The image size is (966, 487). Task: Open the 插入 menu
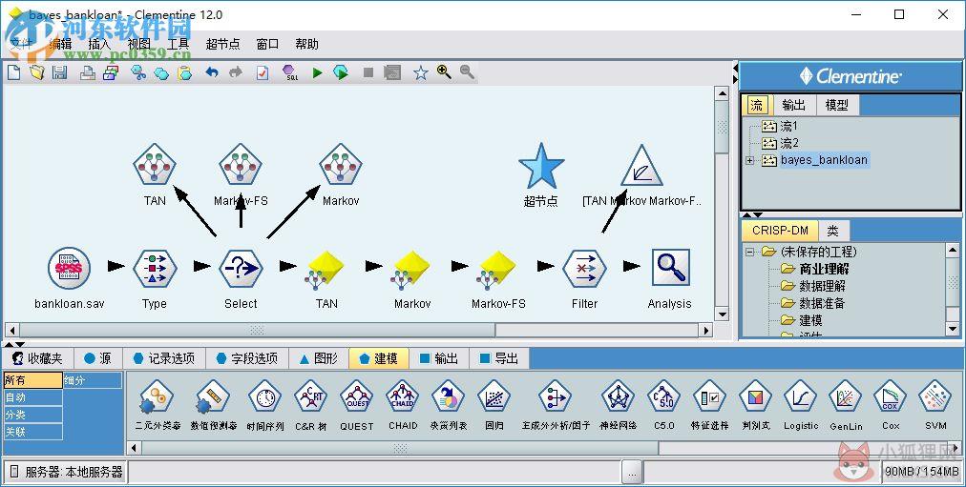[x=99, y=44]
